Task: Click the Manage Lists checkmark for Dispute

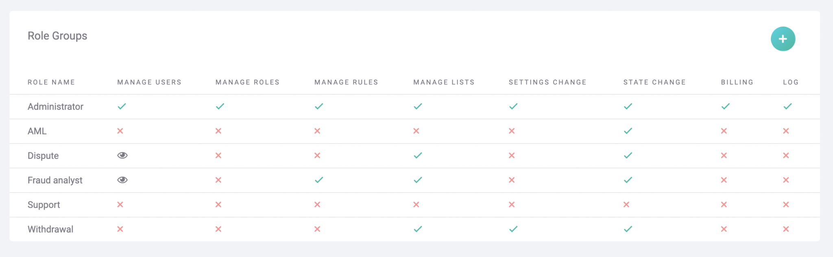Action: pyautogui.click(x=417, y=155)
